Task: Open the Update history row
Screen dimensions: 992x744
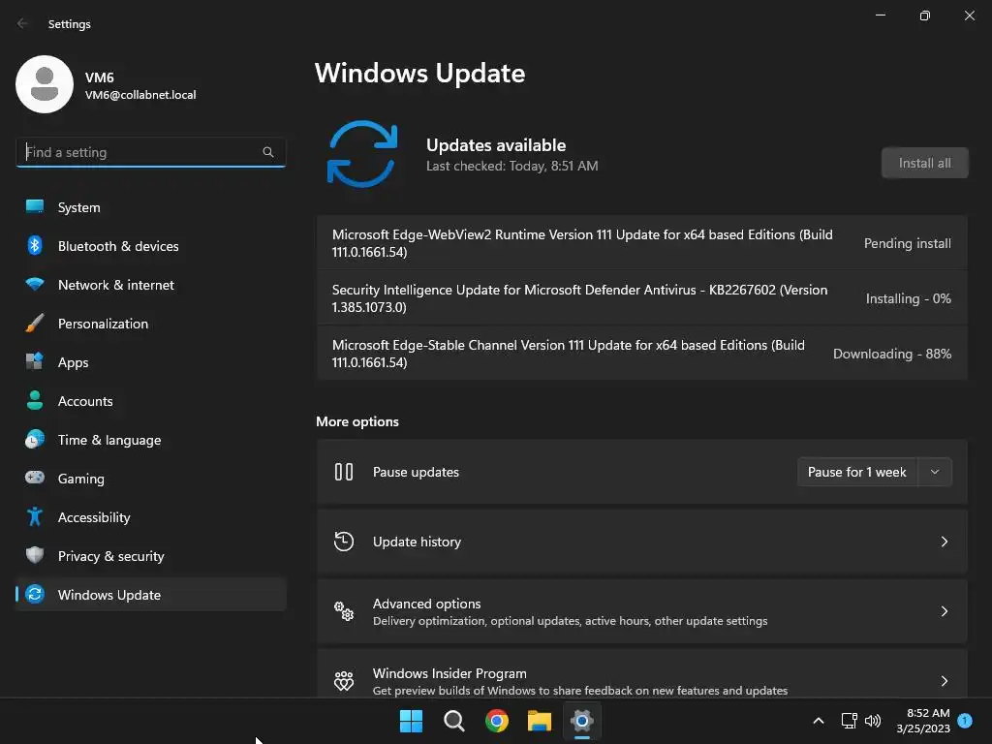Action: click(642, 542)
